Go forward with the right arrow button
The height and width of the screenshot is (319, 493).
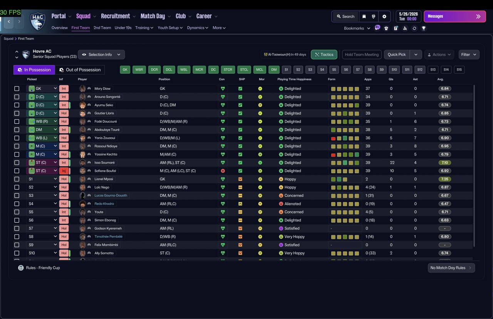[x=19, y=22]
